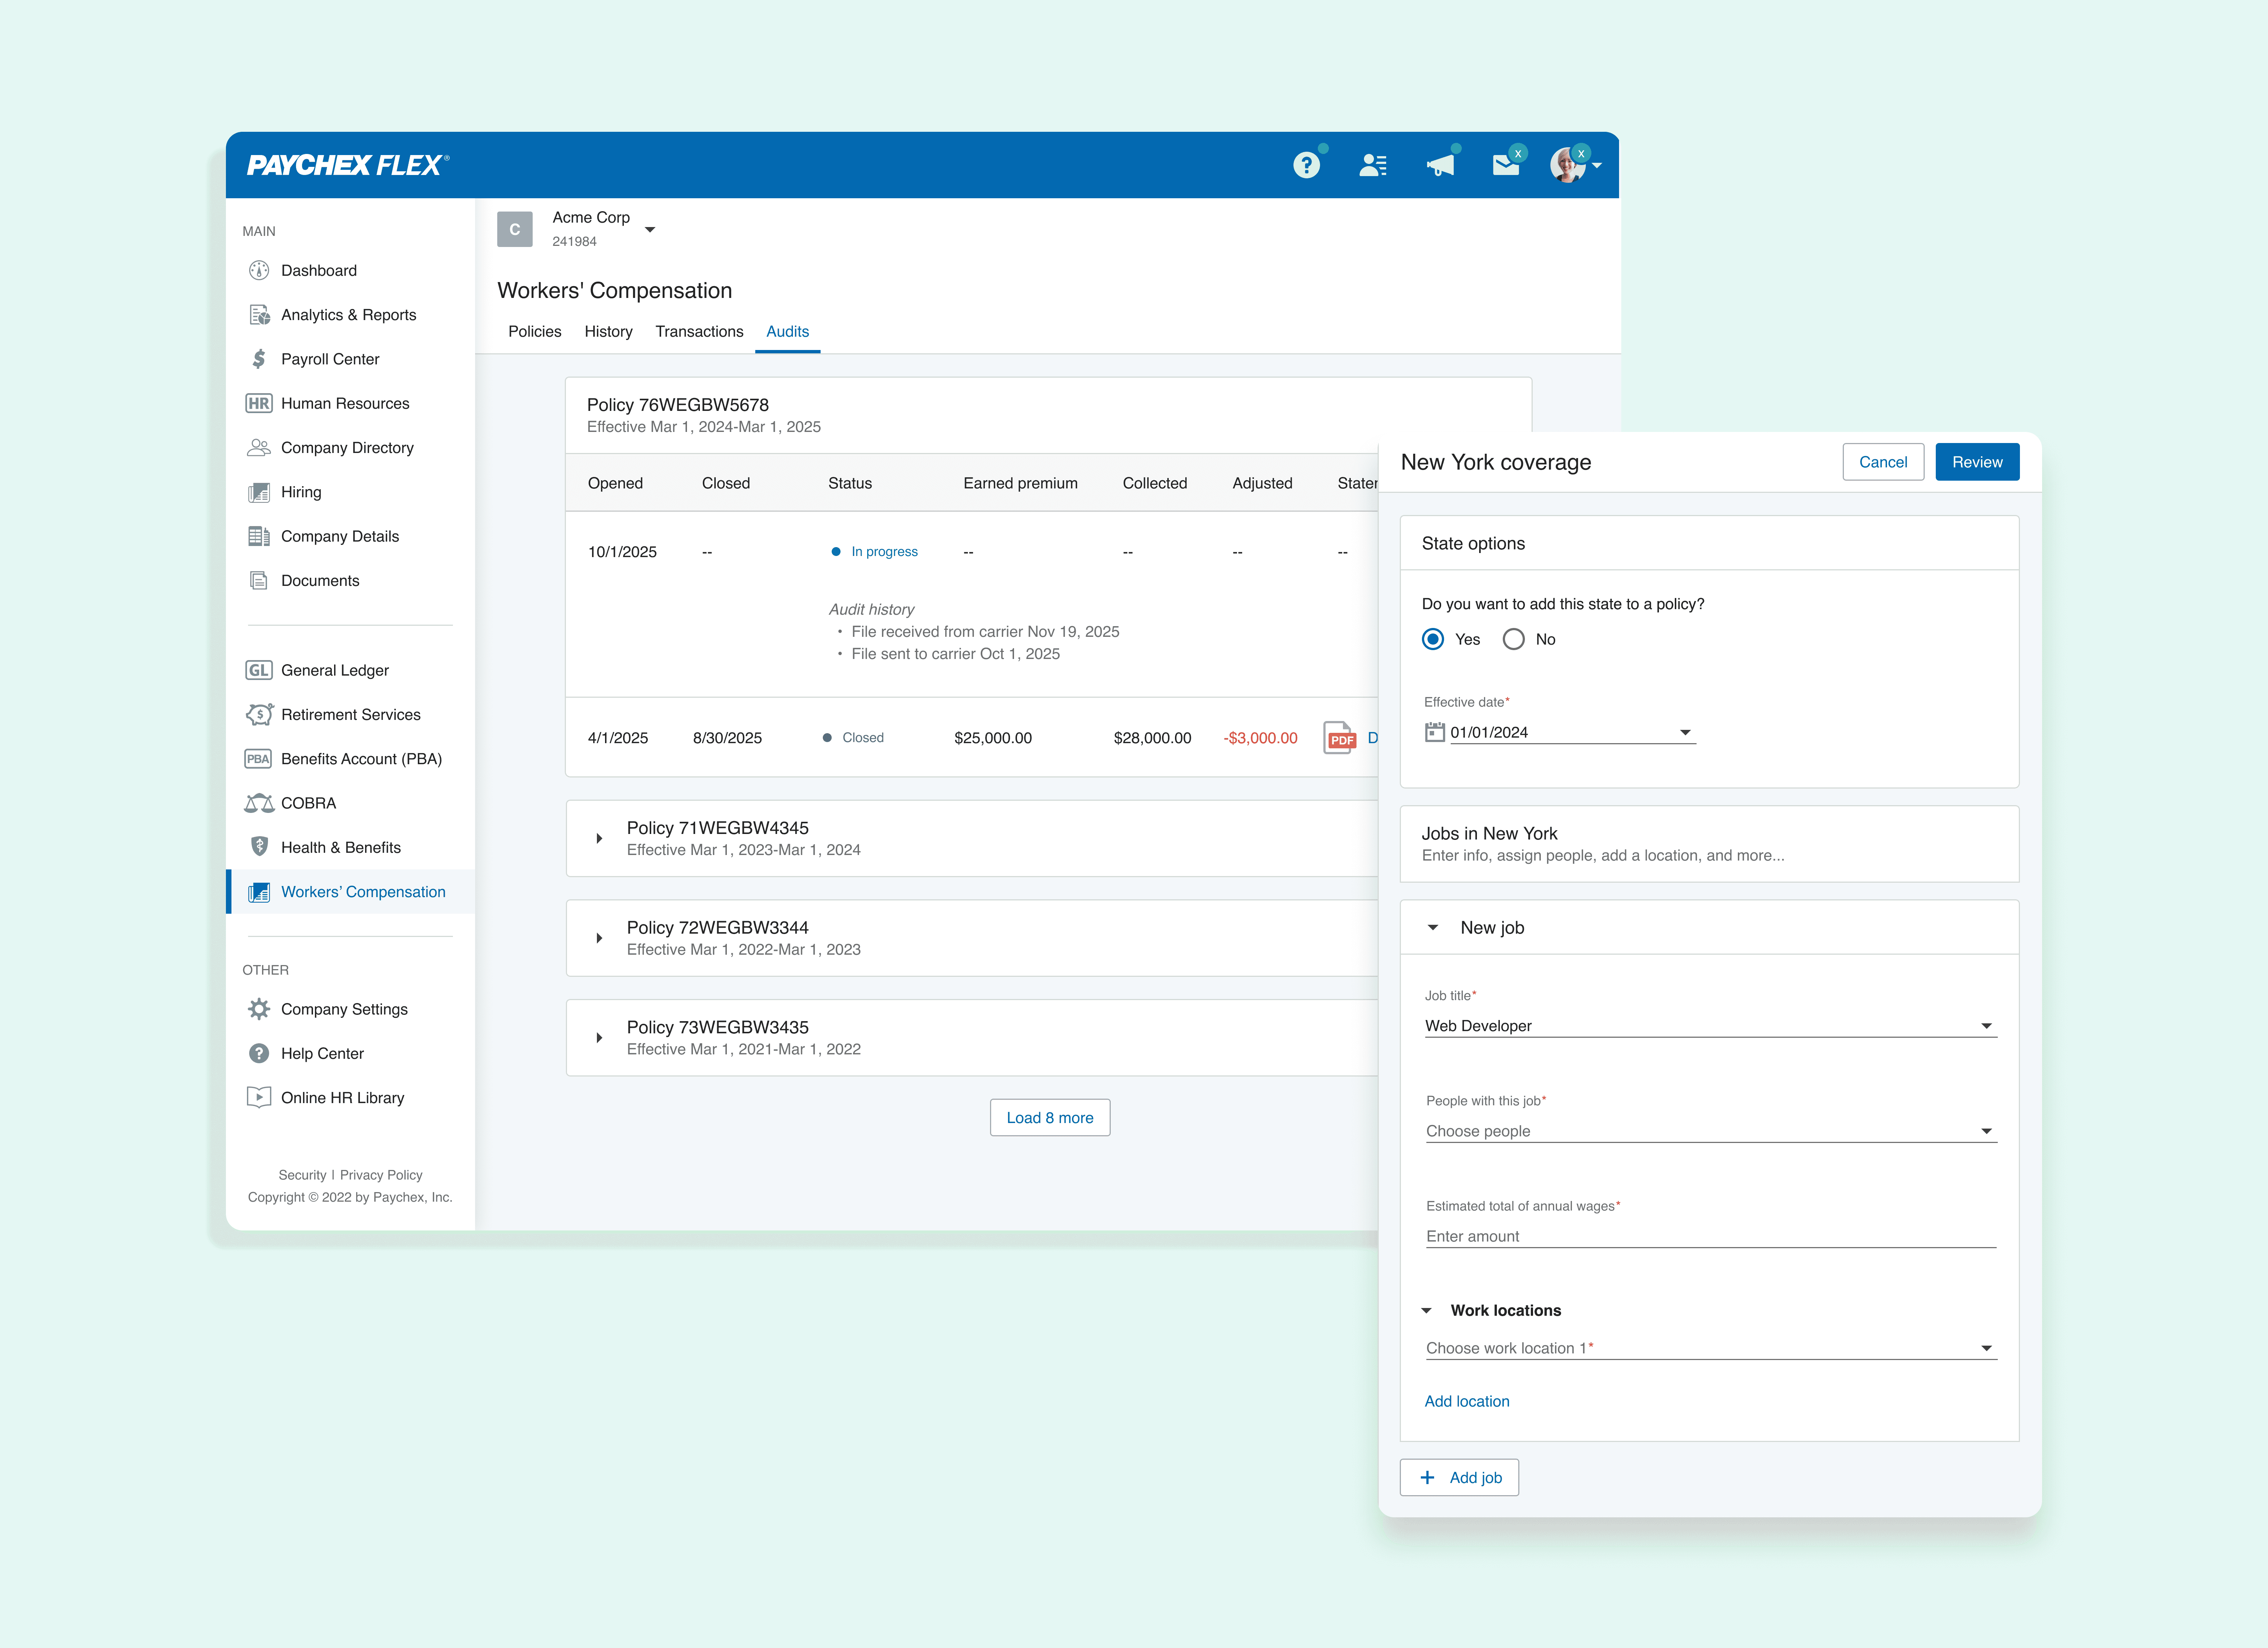Screen dimensions: 2268x1648
Task: Click the Dashboard gauge icon
Action: 259,270
